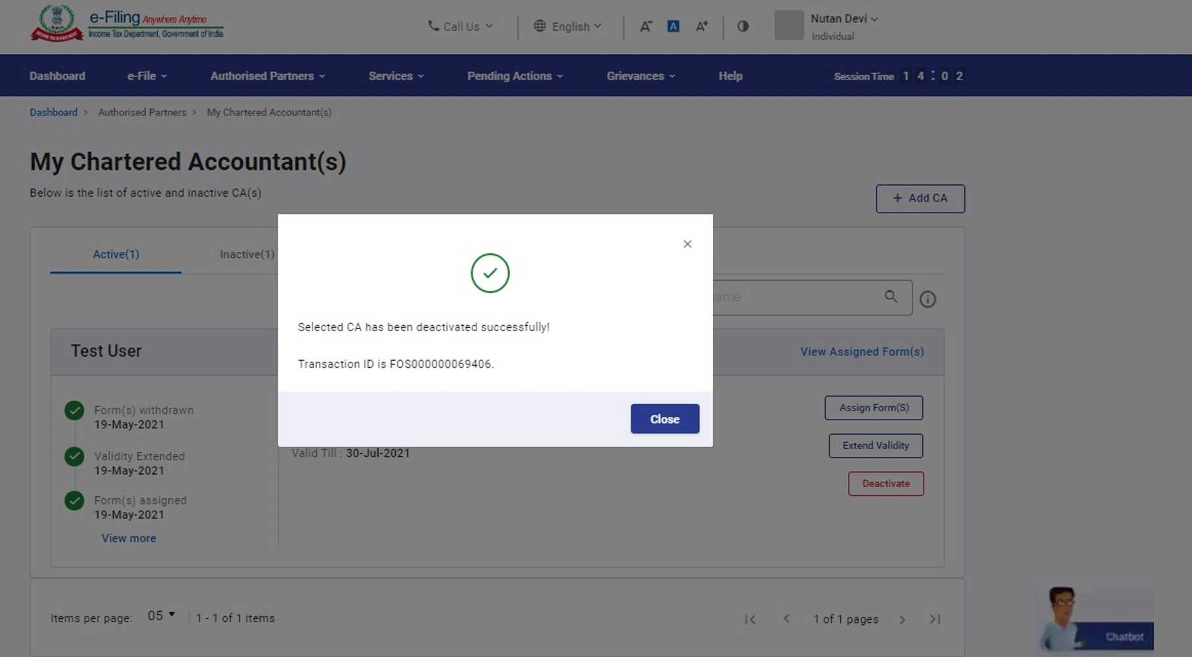Click the e-Filing portal logo
1192x657 pixels.
coord(127,24)
